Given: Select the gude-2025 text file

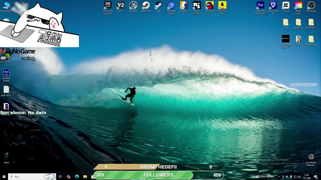Looking at the screenshot, I should [x=6, y=91].
